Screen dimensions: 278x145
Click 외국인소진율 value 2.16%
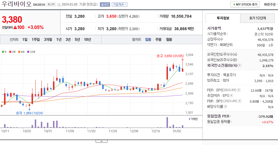coord(268,66)
